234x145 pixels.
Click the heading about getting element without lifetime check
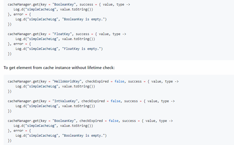[59, 68]
